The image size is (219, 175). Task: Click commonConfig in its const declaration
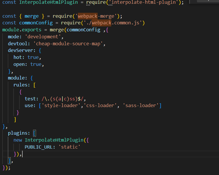[36, 23]
